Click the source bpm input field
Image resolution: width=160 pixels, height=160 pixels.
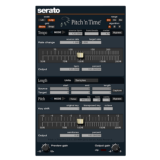75,34
